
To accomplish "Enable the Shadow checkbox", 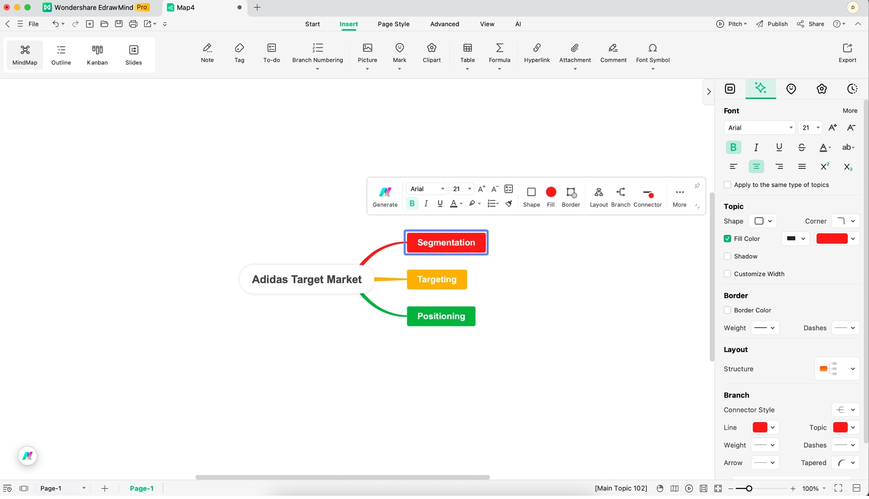I will coord(727,256).
